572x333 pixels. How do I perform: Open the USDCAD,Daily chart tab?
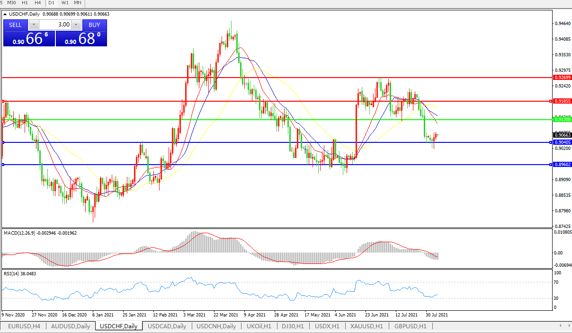click(167, 326)
